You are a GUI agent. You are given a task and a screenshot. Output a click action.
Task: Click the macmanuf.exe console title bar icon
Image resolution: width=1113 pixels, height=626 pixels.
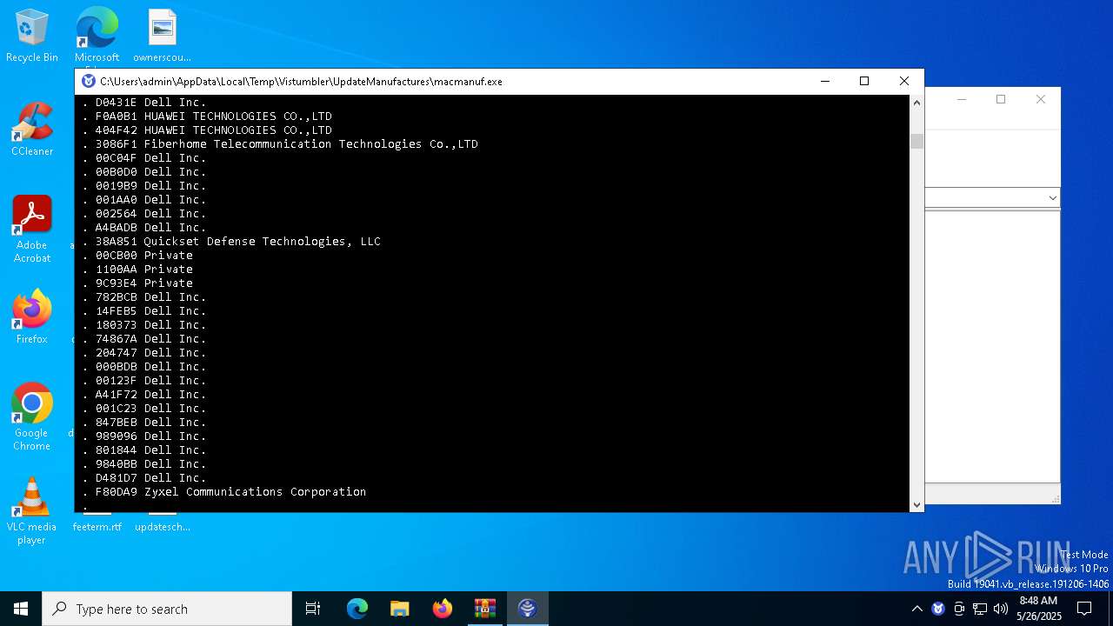tap(88, 81)
